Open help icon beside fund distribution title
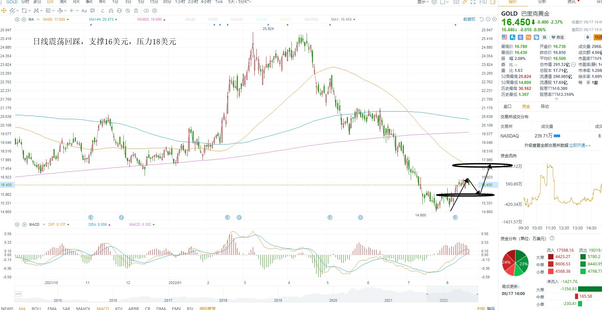This screenshot has height=310, width=602. 552,238
